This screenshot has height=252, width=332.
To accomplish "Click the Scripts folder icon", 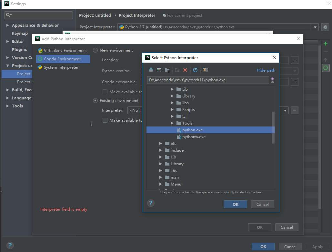I will tap(179, 110).
